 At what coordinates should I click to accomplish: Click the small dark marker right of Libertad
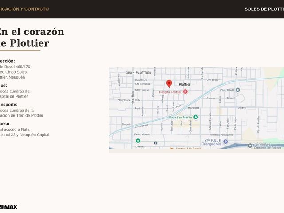coord(156,143)
